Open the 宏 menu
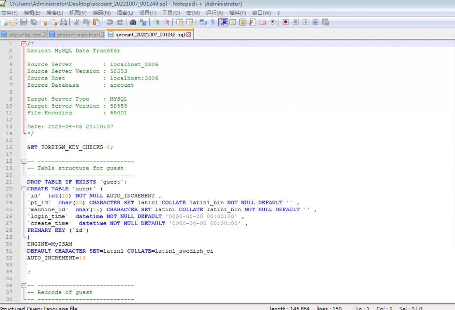 point(192,12)
